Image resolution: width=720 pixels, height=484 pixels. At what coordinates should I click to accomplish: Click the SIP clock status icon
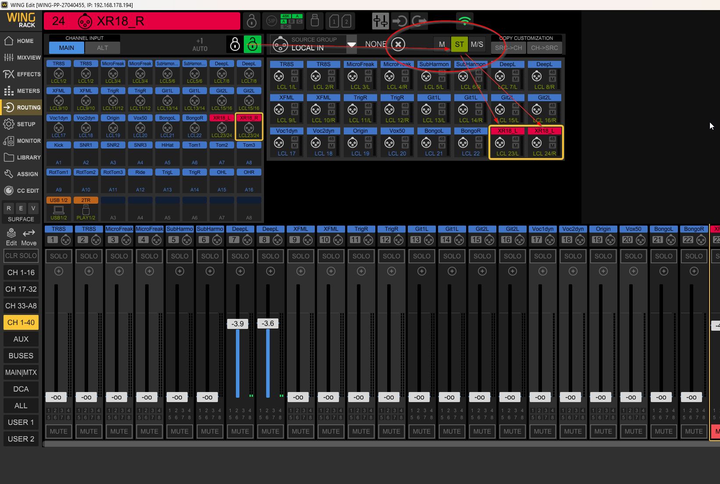271,21
